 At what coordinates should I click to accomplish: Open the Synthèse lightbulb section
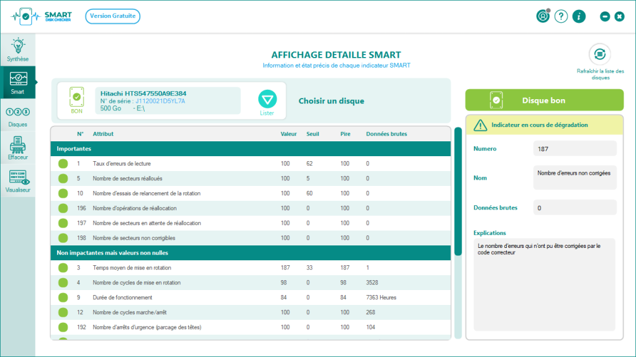(x=17, y=50)
